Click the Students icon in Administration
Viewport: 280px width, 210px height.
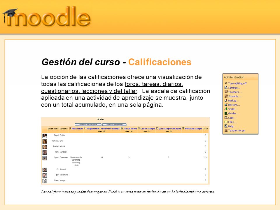(x=226, y=96)
